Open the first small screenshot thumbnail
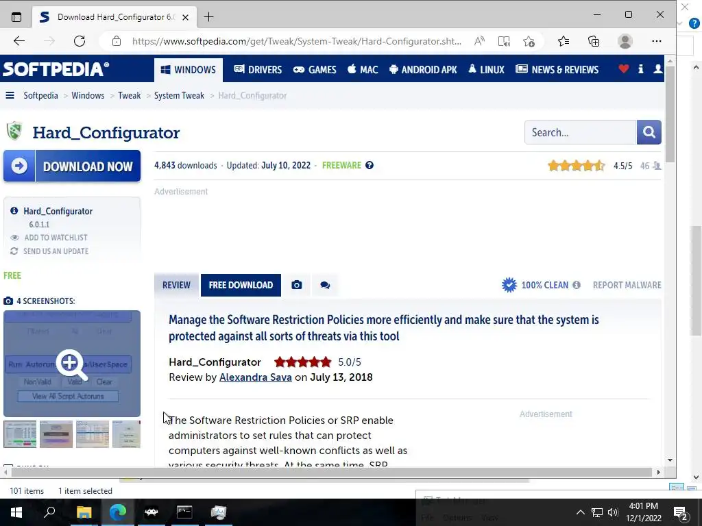 [20, 434]
